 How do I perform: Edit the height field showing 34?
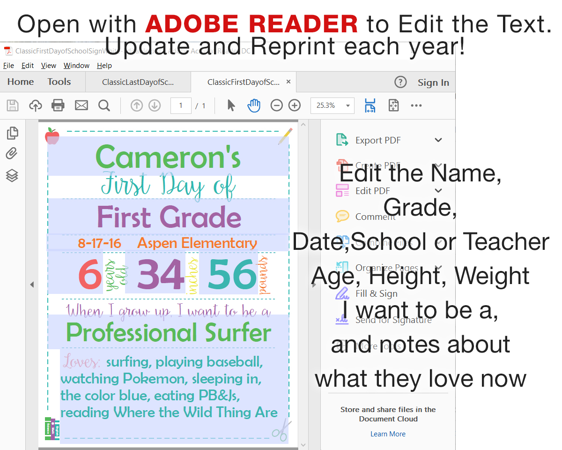[156, 274]
